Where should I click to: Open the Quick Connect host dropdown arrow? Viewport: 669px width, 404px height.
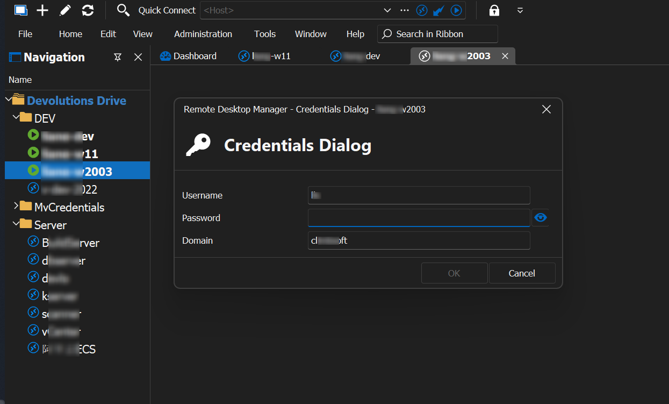point(387,10)
